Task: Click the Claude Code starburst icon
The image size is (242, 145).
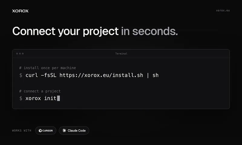Action: tap(64, 130)
